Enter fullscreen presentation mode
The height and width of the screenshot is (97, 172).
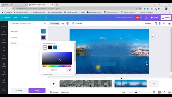click(164, 92)
